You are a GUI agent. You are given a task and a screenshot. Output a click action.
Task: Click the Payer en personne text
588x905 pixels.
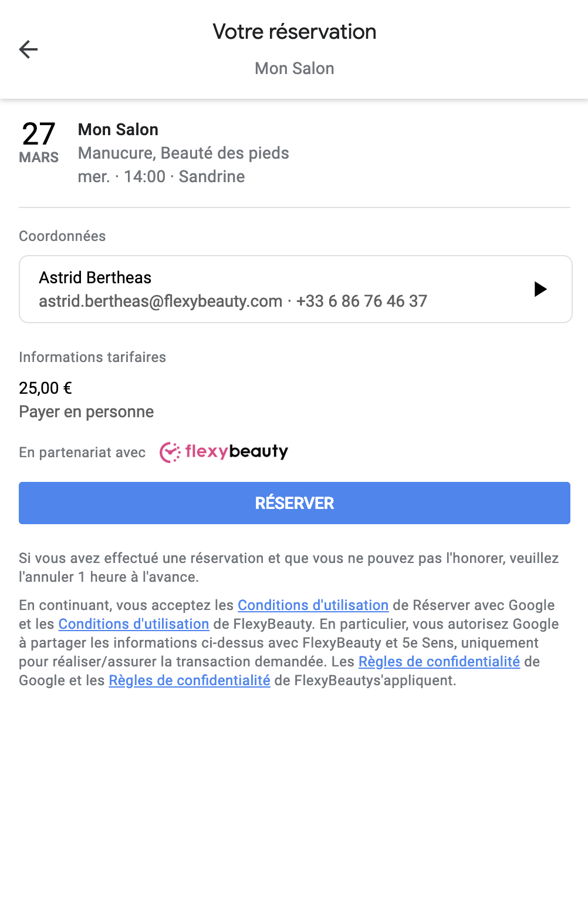point(86,411)
